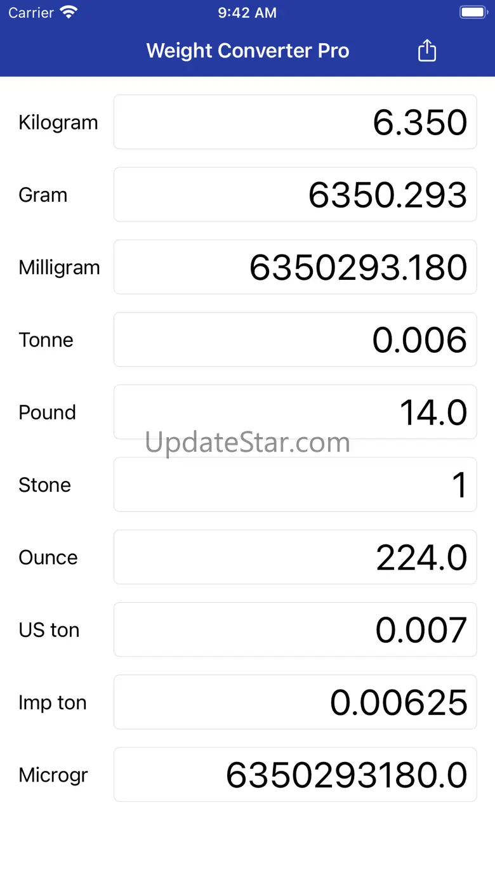Tap the Milligram value field
The height and width of the screenshot is (880, 495).
[x=295, y=267]
